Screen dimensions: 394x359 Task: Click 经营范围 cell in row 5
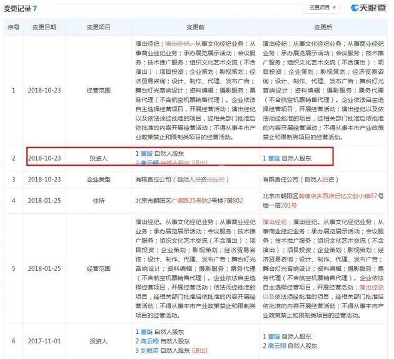coord(99,268)
